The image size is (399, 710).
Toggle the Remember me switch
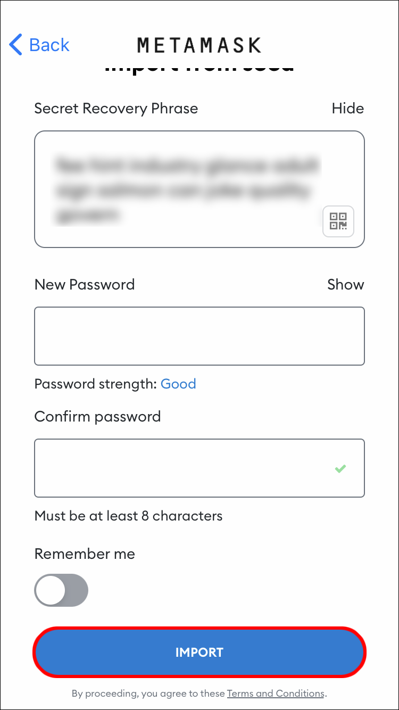pyautogui.click(x=61, y=590)
